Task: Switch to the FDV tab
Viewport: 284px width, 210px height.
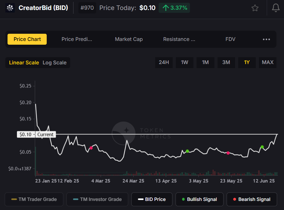Action: click(230, 39)
